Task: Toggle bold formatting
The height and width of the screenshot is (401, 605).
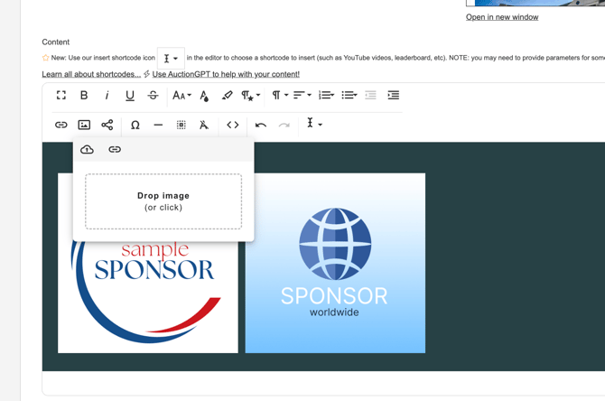Action: coord(84,95)
